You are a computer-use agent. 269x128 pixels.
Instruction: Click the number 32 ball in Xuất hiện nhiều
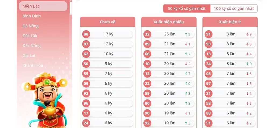[x=147, y=34]
